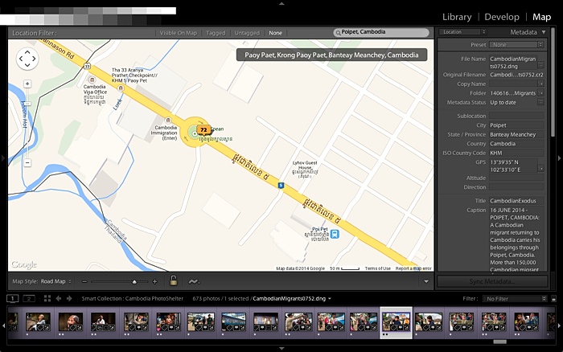Collapse the filmstrip with its bottom edge arrow
Image resolution: width=563 pixels, height=352 pixels.
point(281,349)
